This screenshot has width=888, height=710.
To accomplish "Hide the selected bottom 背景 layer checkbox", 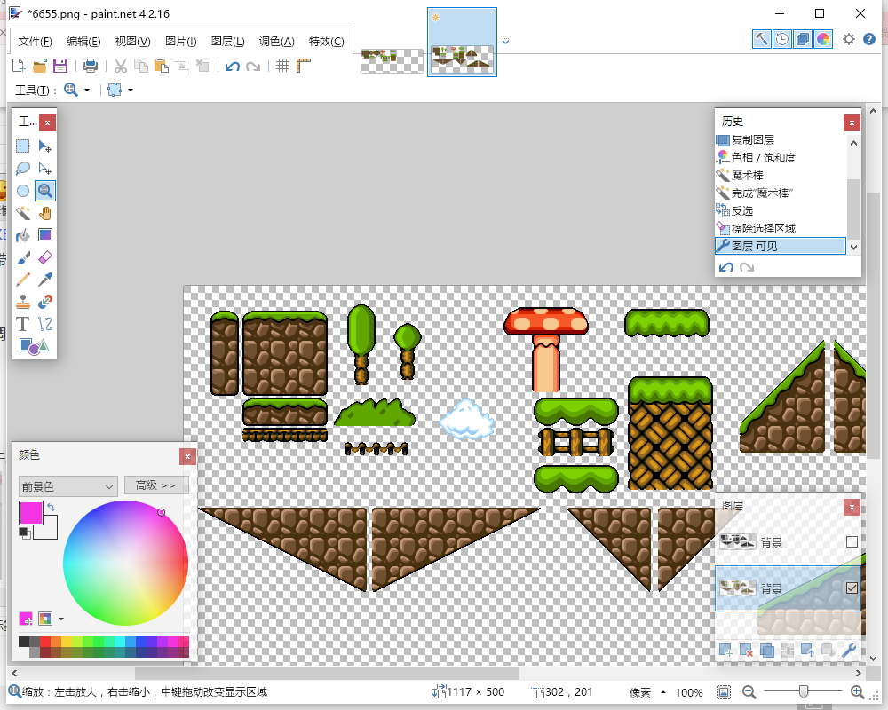I will click(x=852, y=588).
